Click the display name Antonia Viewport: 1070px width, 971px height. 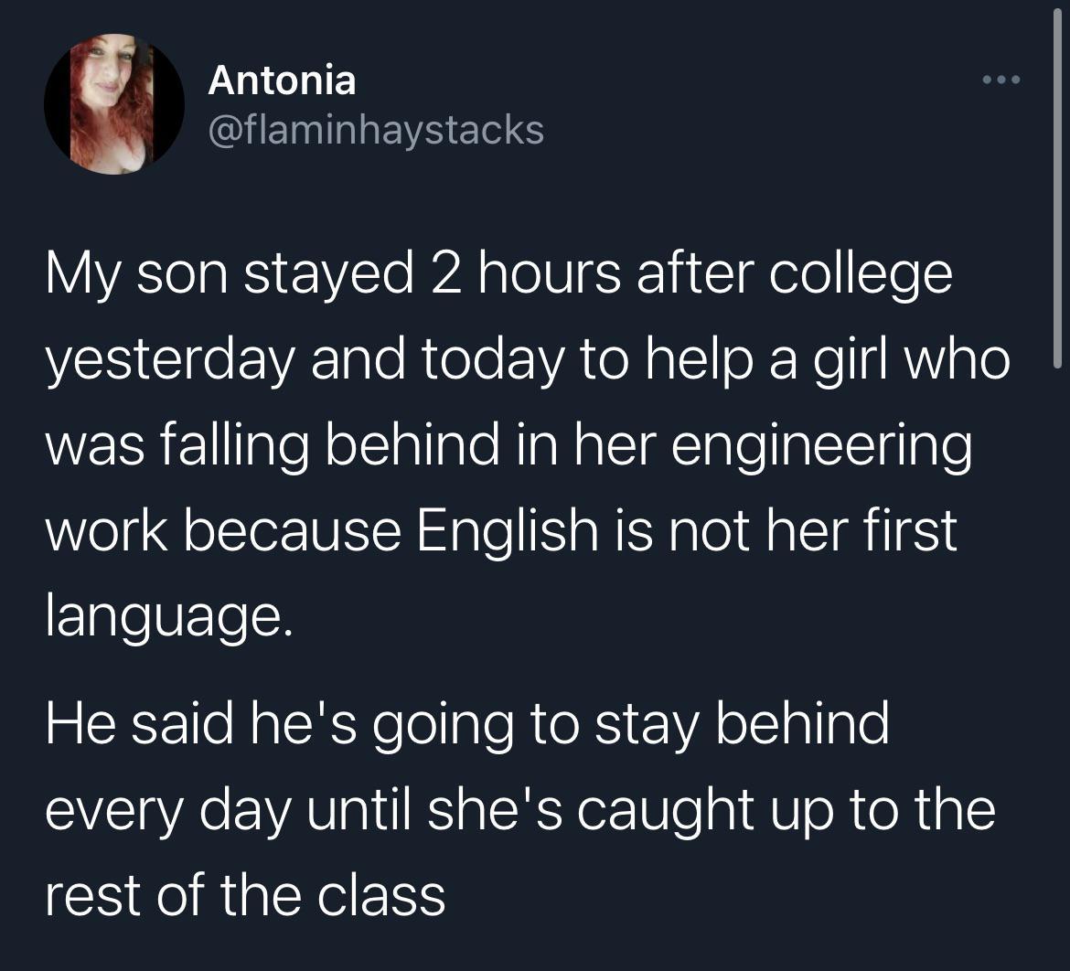point(282,80)
